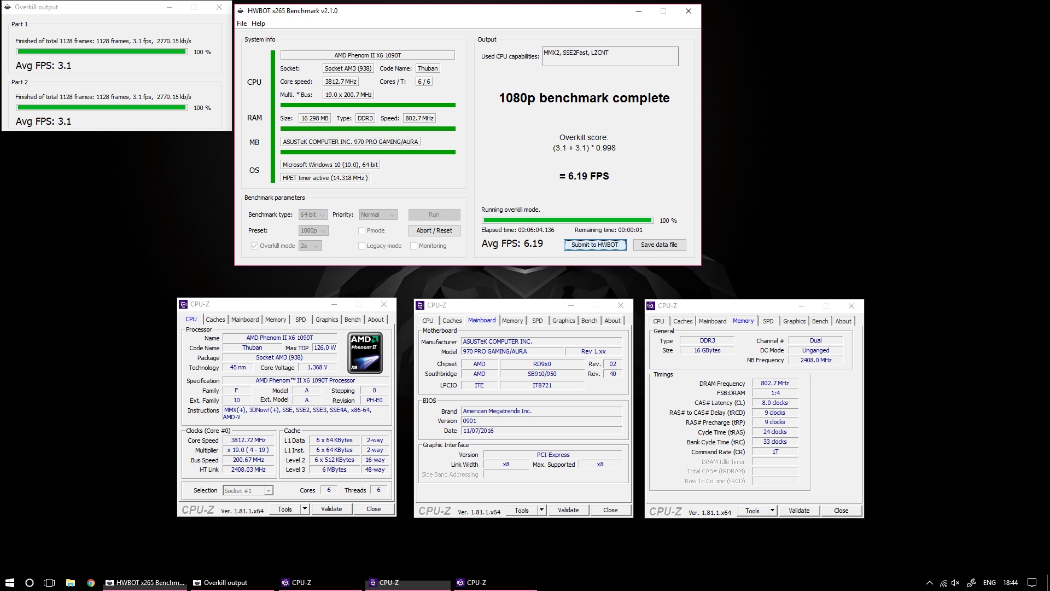Click the NB Frequency 2408.0 MHz value
Viewport: 1050px width, 591px height.
(x=816, y=360)
